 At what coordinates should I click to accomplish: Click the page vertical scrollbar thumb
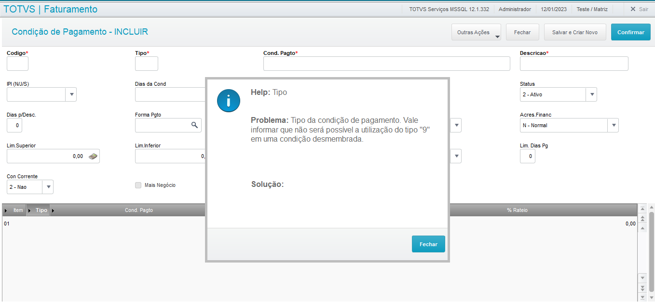point(652,252)
